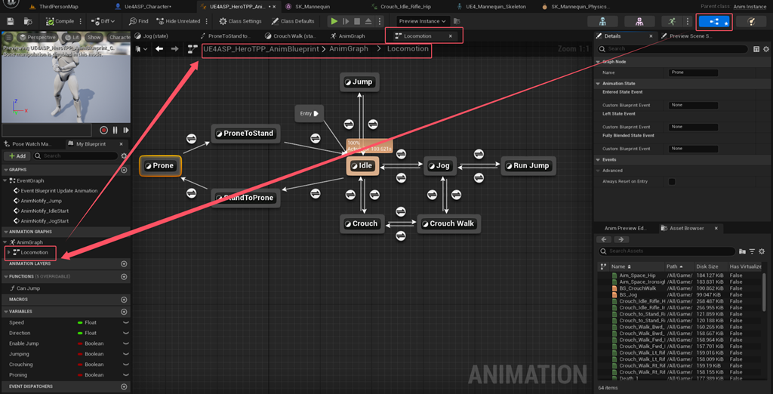Toggle Hide Unrelated nodes
The image size is (773, 394).
click(178, 21)
